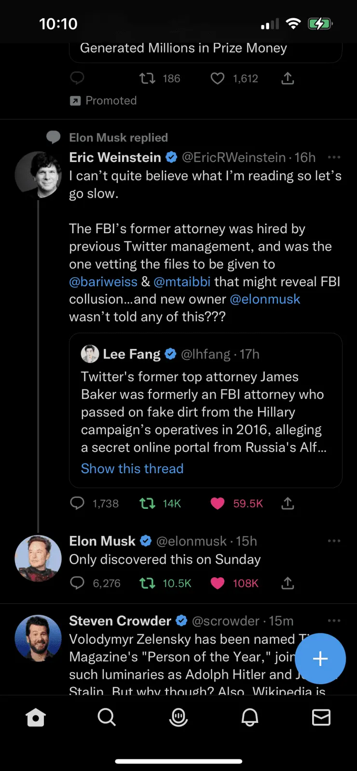The width and height of the screenshot is (357, 771).
Task: Toggle like on Elon Musk's 108K reply
Action: point(218,583)
